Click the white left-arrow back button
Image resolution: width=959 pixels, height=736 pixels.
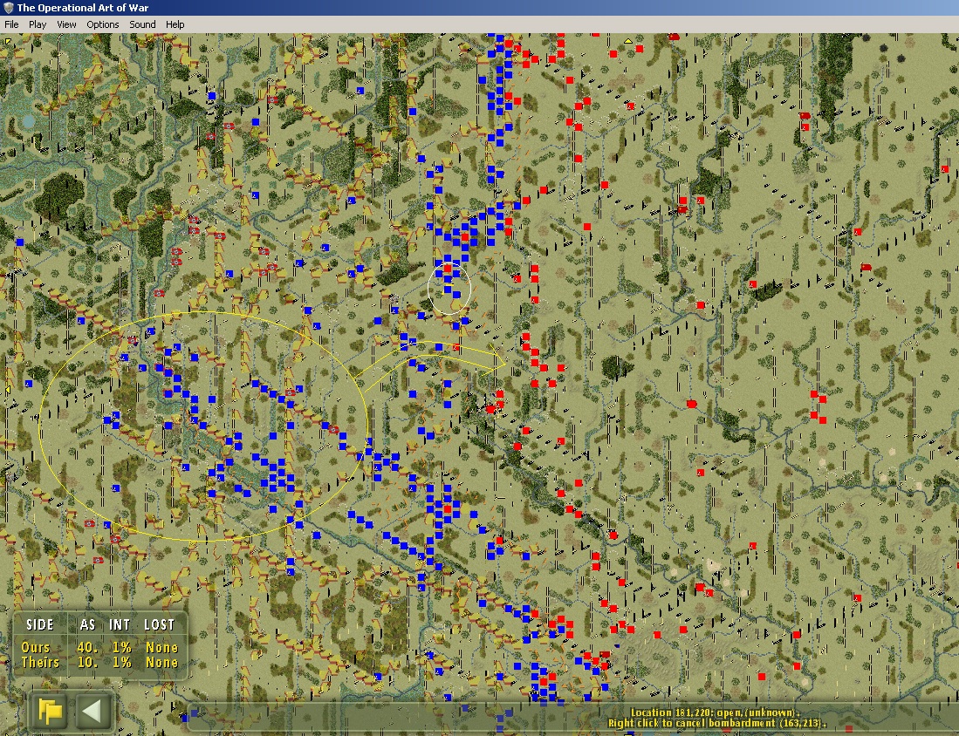92,711
